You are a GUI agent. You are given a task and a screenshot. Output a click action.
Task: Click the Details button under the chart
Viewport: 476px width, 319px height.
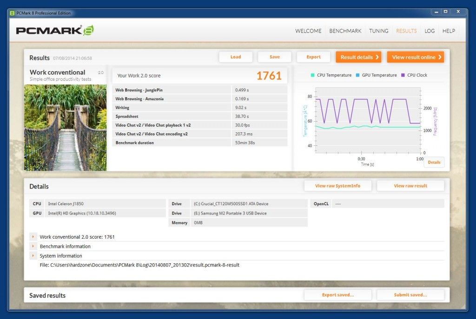coord(434,162)
